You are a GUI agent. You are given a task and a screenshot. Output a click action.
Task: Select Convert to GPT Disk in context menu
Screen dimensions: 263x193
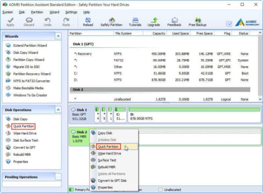tap(113, 180)
